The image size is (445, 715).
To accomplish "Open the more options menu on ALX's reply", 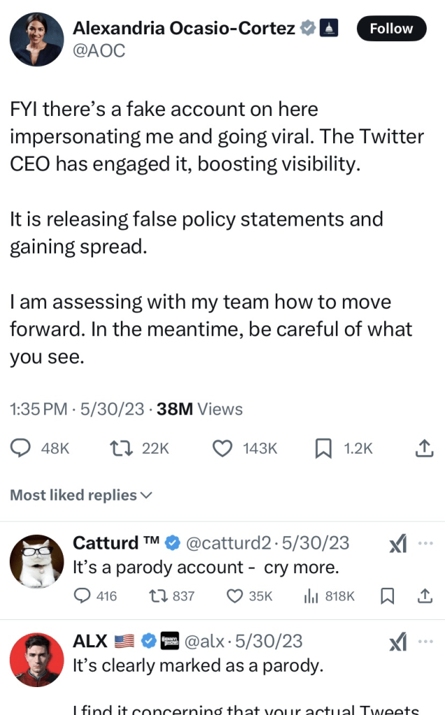I will tap(425, 641).
